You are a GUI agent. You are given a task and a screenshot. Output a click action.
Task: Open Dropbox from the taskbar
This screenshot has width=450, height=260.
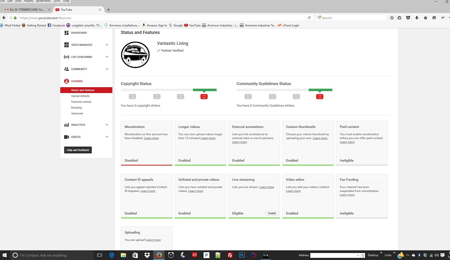147,255
